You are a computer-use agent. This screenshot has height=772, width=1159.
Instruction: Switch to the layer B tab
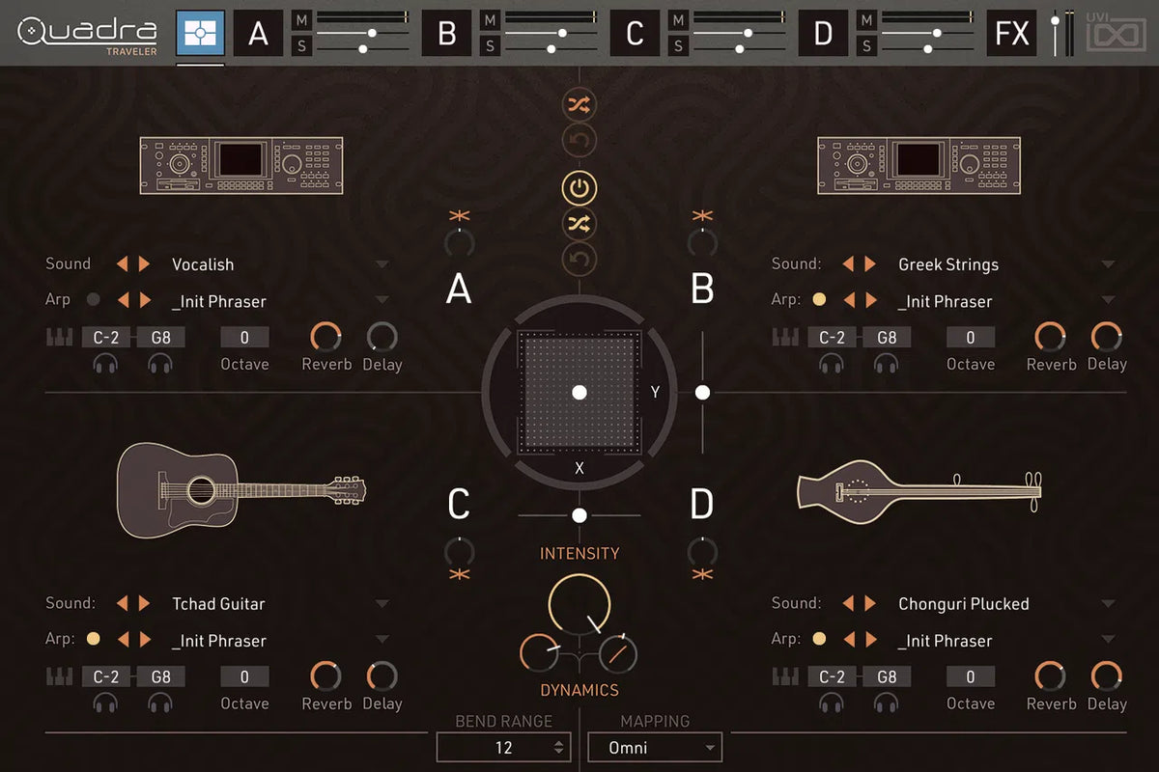446,34
